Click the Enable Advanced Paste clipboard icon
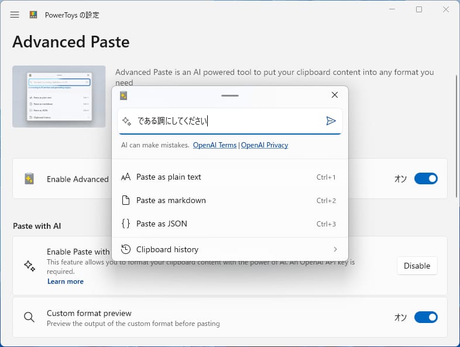This screenshot has width=460, height=347. coord(29,178)
